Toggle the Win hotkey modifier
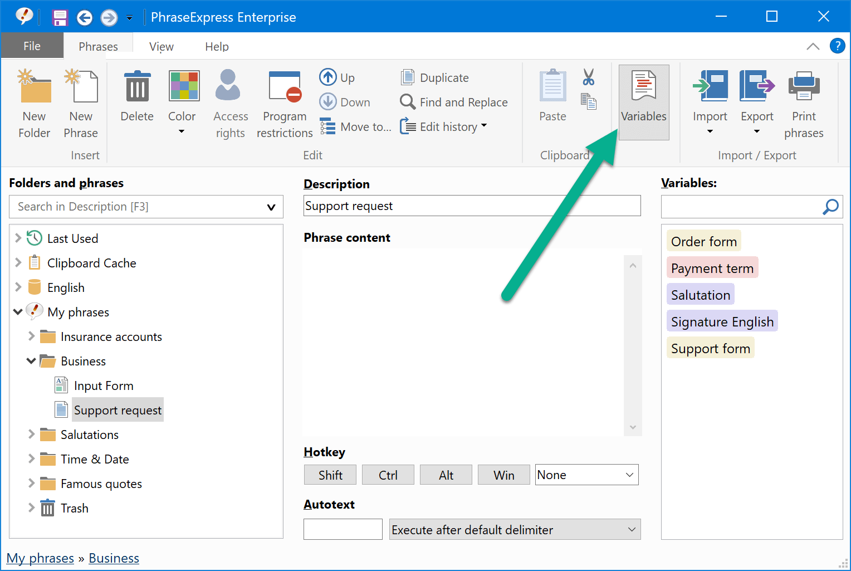Screen dimensions: 851x571 coord(504,475)
